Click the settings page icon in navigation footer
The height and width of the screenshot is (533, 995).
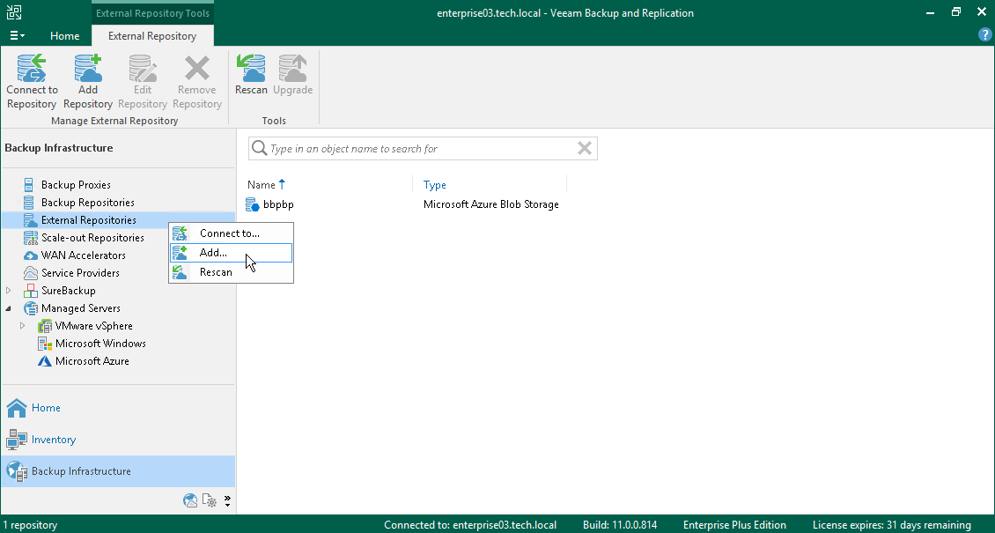pos(210,500)
